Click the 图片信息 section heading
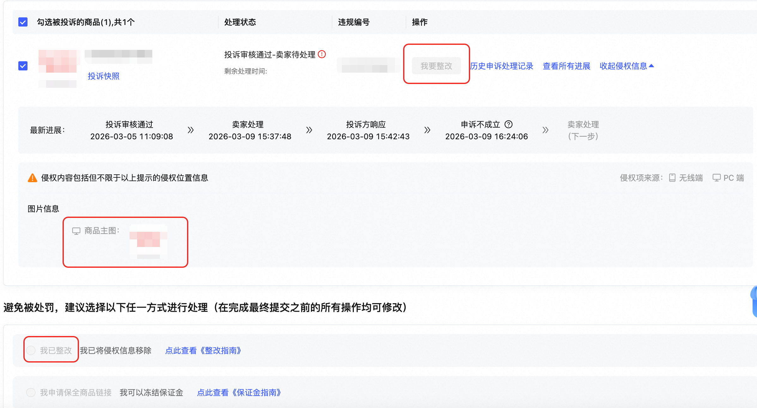 (44, 209)
